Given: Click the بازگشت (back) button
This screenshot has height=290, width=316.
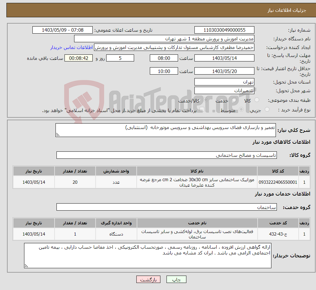Looking at the screenshot, I should [148, 279].
